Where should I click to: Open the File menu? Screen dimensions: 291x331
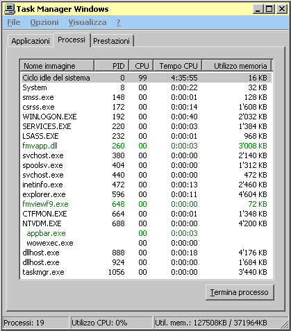[14, 22]
